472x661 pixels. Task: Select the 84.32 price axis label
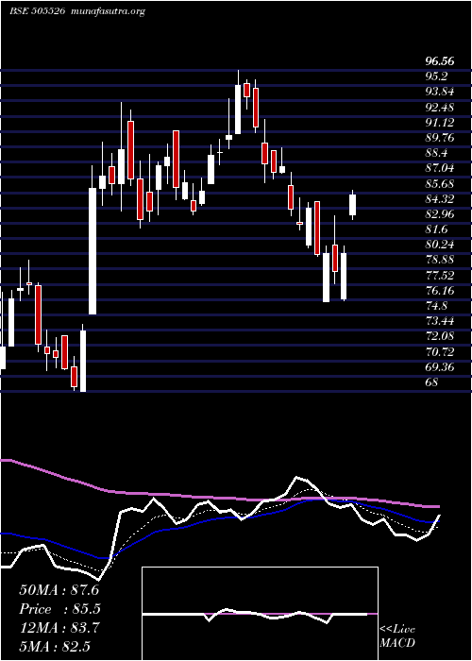tap(440, 199)
